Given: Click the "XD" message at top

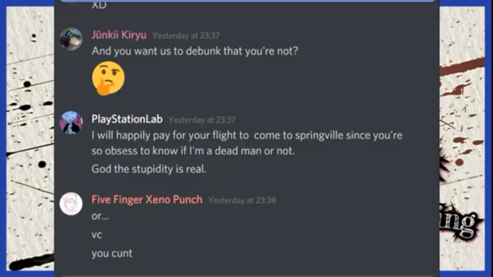Looking at the screenshot, I should [99, 5].
